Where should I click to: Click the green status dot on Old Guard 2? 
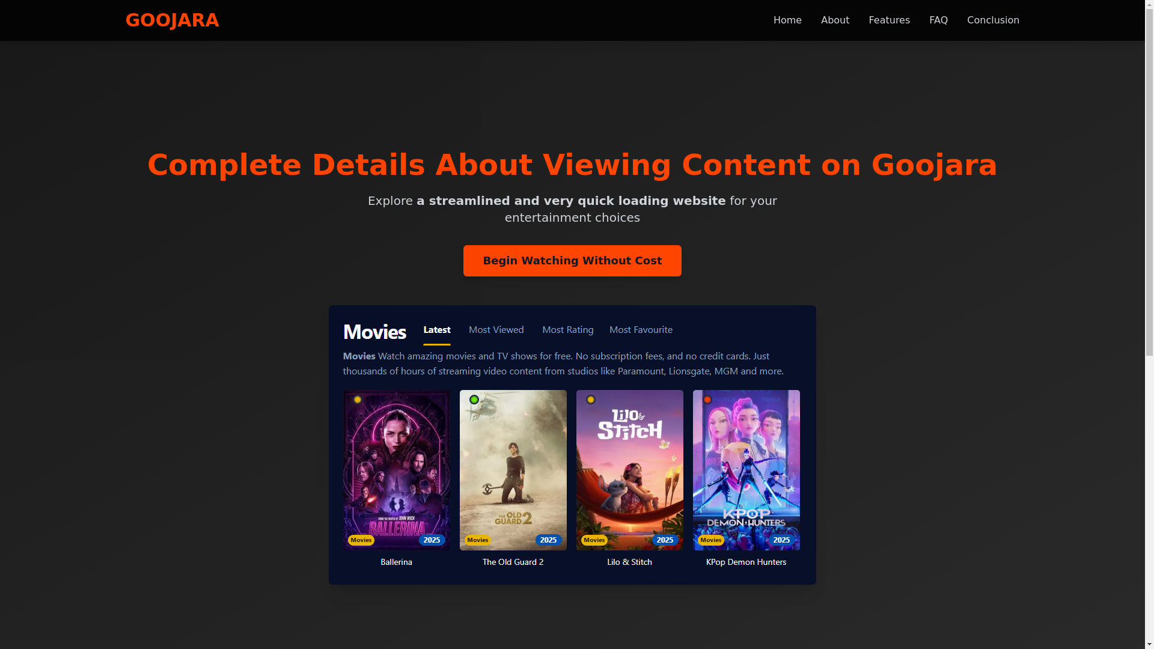click(x=474, y=400)
